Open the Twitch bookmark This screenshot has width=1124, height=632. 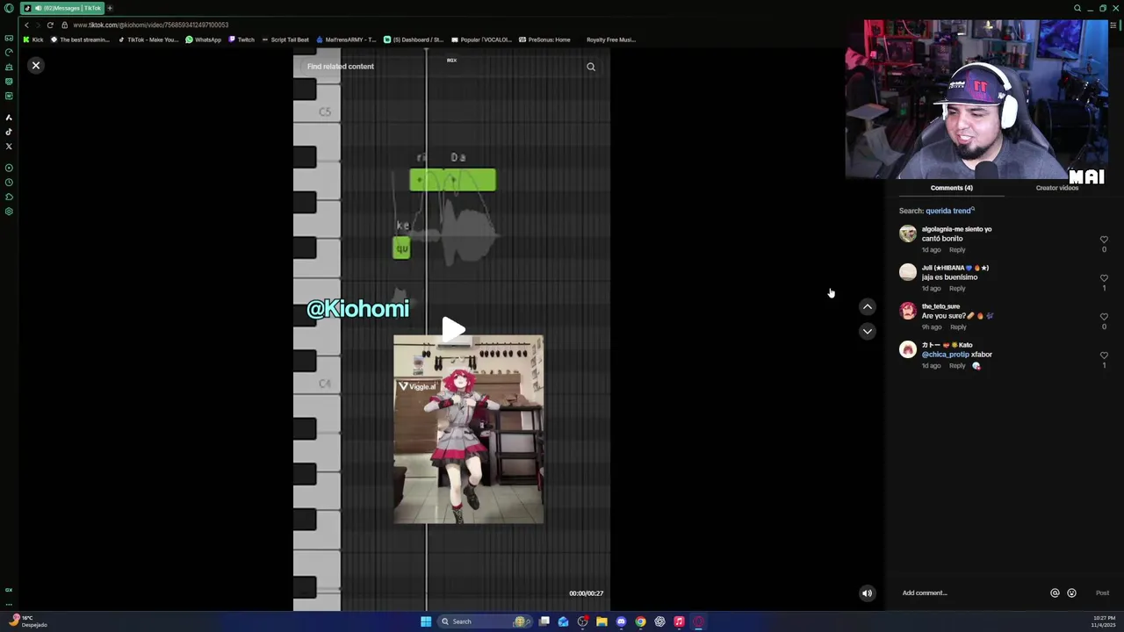[241, 39]
